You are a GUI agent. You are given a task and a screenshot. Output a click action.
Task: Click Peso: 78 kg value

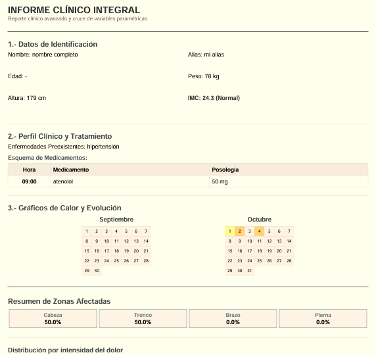coord(204,76)
